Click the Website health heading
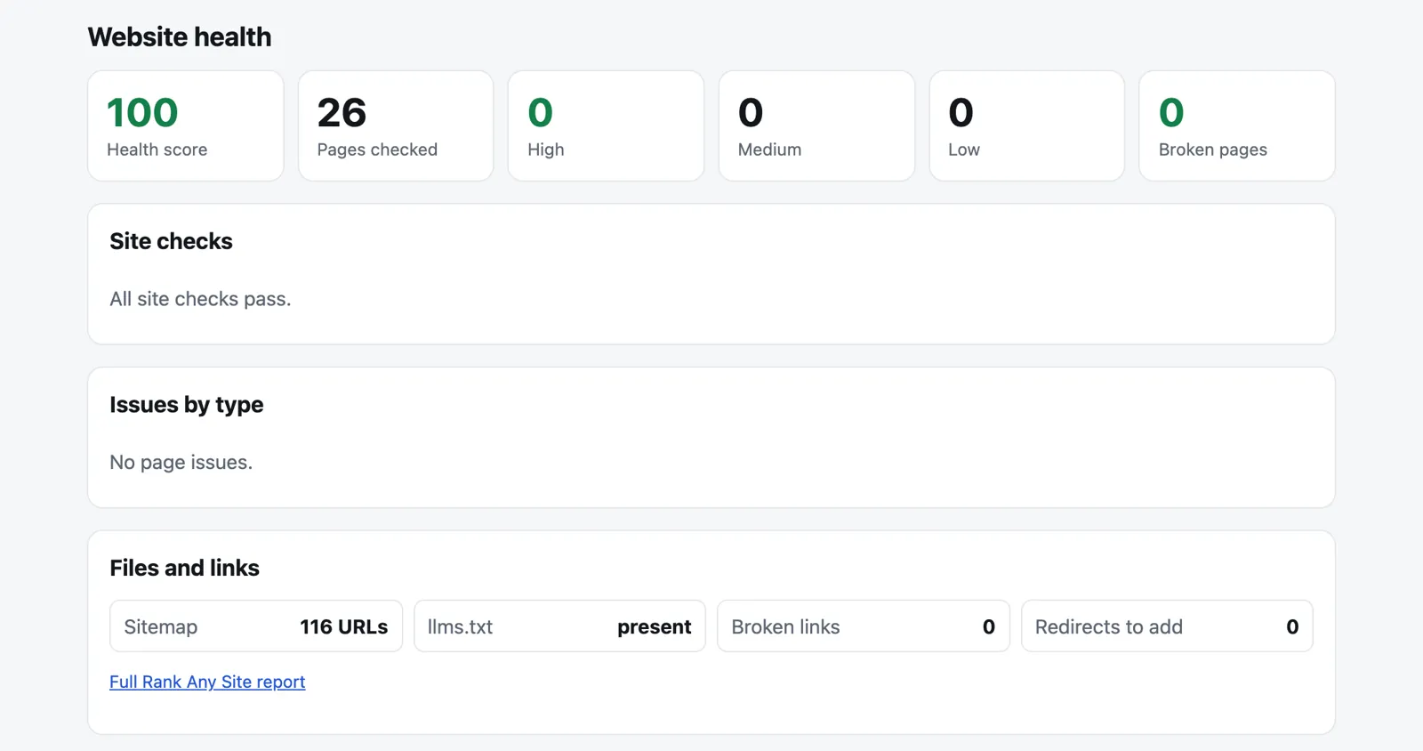The height and width of the screenshot is (751, 1423). point(180,37)
